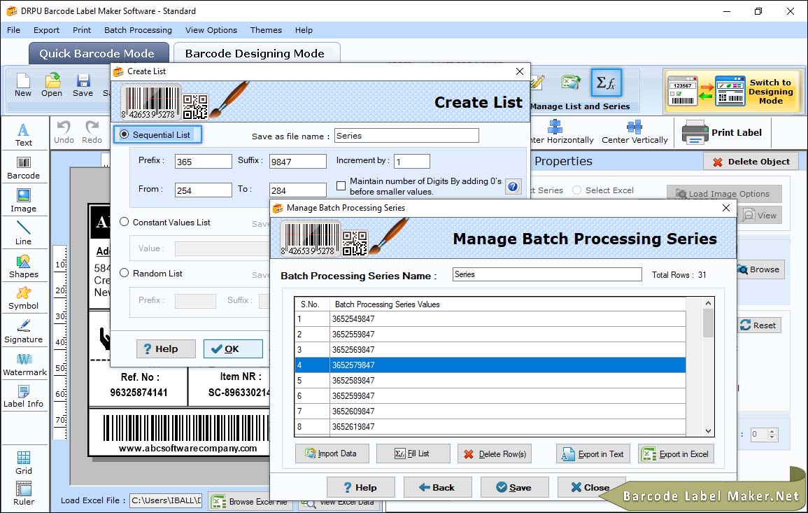Viewport: 808px width, 513px height.
Task: Click scroll-down arrow of series list
Action: pyautogui.click(x=708, y=431)
